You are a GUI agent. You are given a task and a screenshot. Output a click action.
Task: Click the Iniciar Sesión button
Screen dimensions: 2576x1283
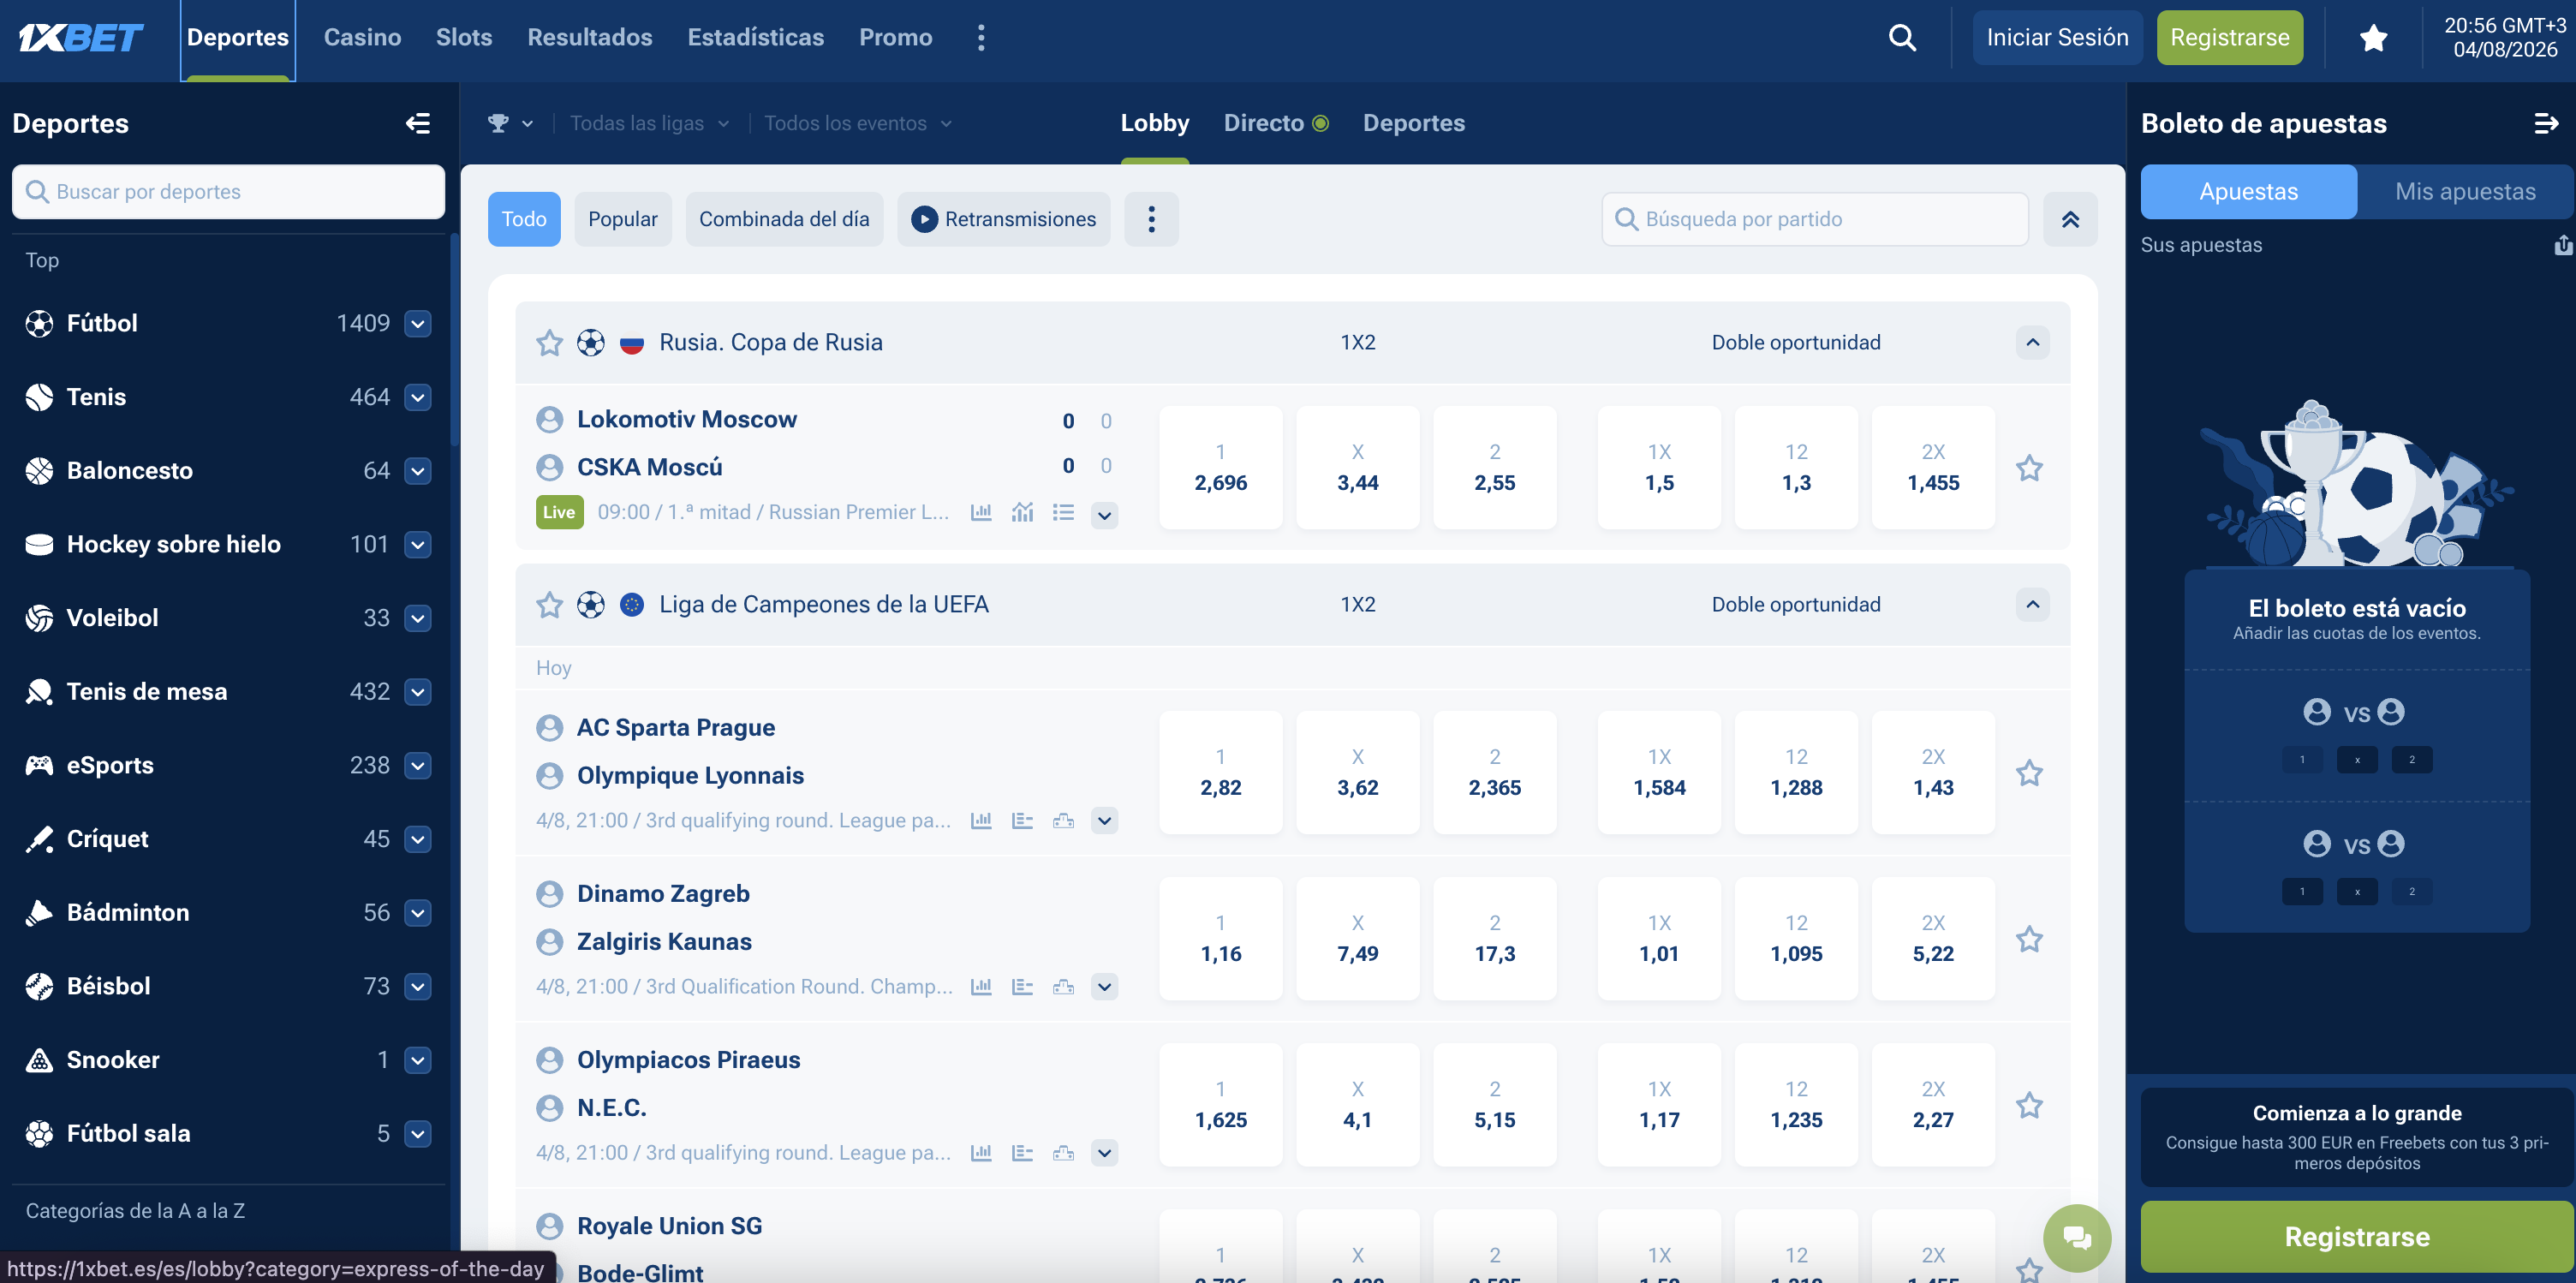[x=2057, y=38]
